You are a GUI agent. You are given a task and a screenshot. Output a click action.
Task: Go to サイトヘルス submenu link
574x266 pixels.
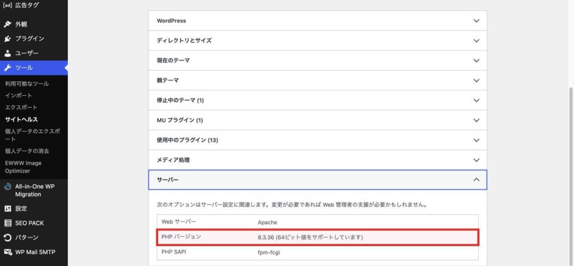click(x=22, y=119)
